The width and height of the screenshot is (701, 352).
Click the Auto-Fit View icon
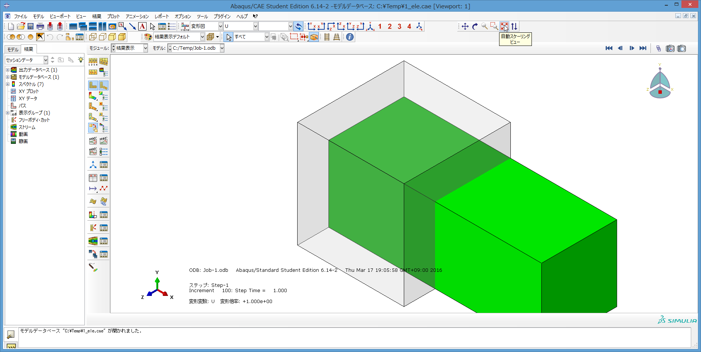504,26
